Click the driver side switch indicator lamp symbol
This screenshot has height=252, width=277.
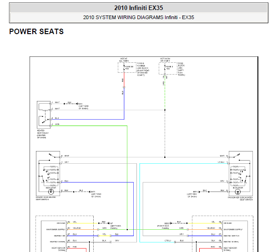[x=51, y=192]
